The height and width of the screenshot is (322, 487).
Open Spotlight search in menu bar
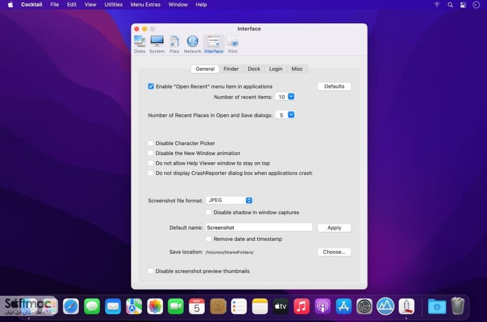(450, 5)
